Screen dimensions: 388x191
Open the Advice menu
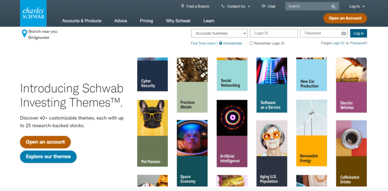point(120,21)
